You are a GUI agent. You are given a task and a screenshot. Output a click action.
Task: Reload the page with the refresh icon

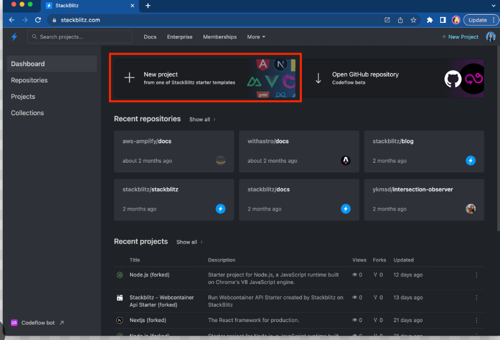click(38, 20)
